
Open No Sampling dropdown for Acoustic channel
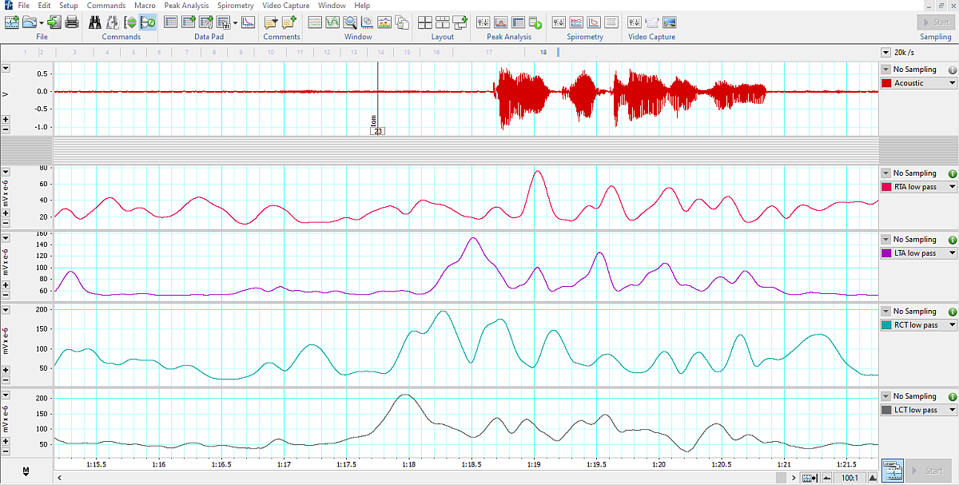(x=885, y=70)
